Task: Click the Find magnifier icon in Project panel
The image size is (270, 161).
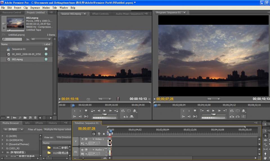Action: [x=20, y=118]
